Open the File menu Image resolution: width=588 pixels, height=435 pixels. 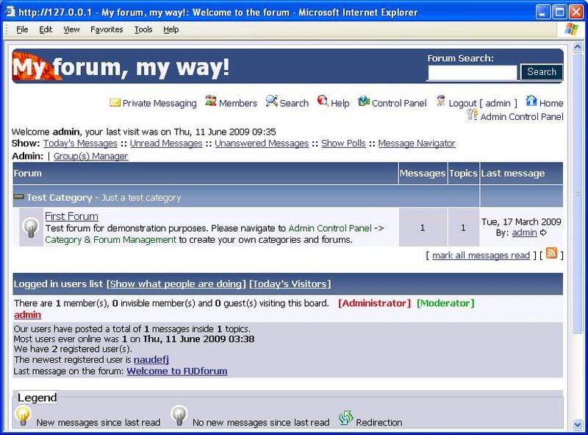[22, 29]
